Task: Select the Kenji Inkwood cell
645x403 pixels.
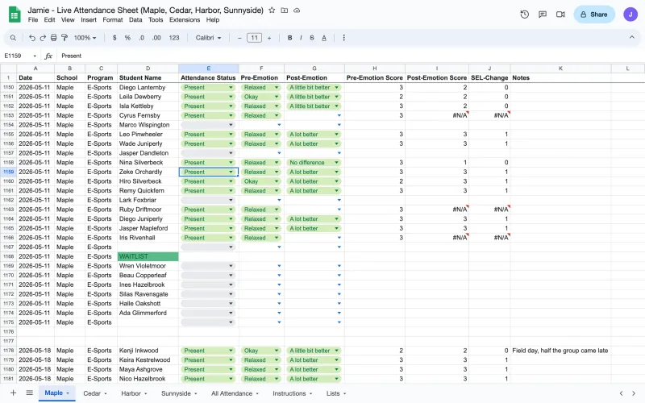Action: [148, 351]
